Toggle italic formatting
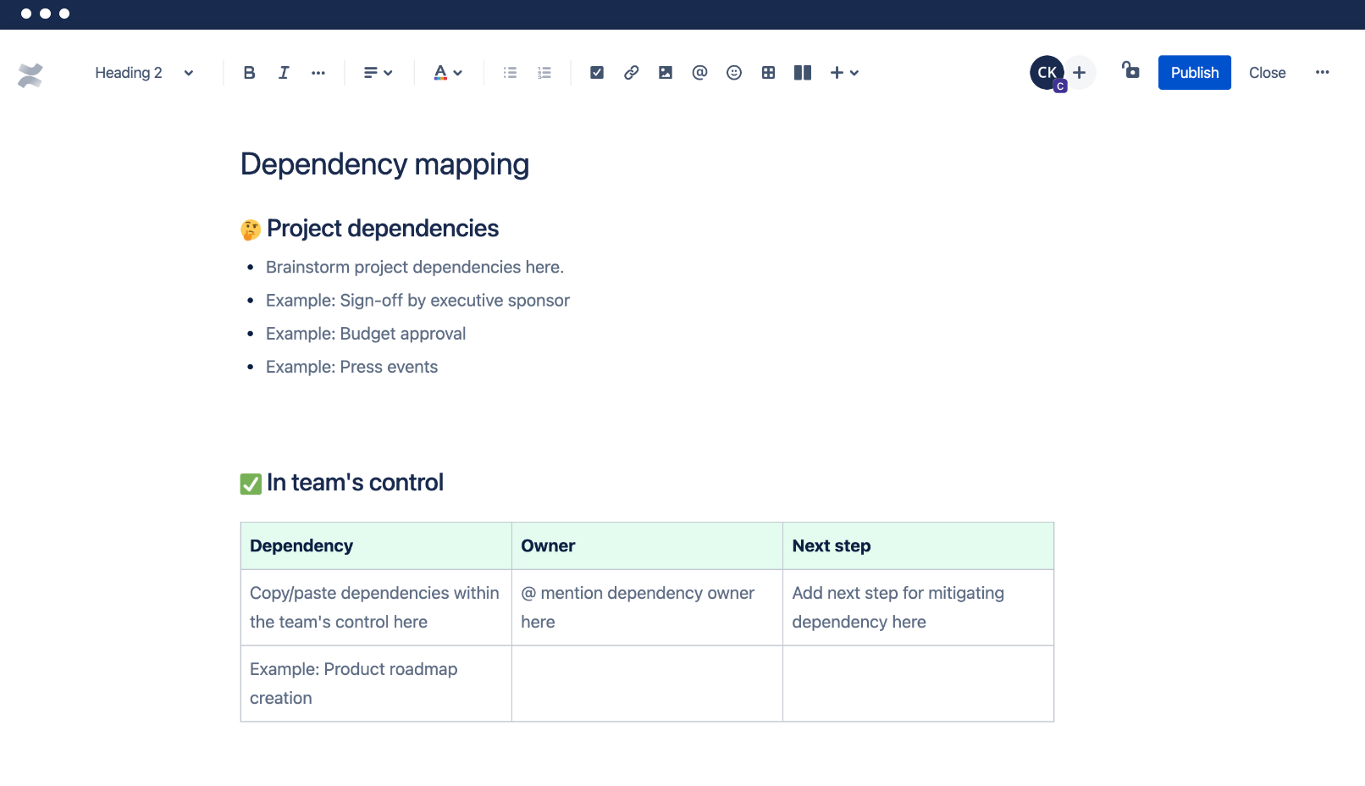1365x786 pixels. tap(284, 73)
